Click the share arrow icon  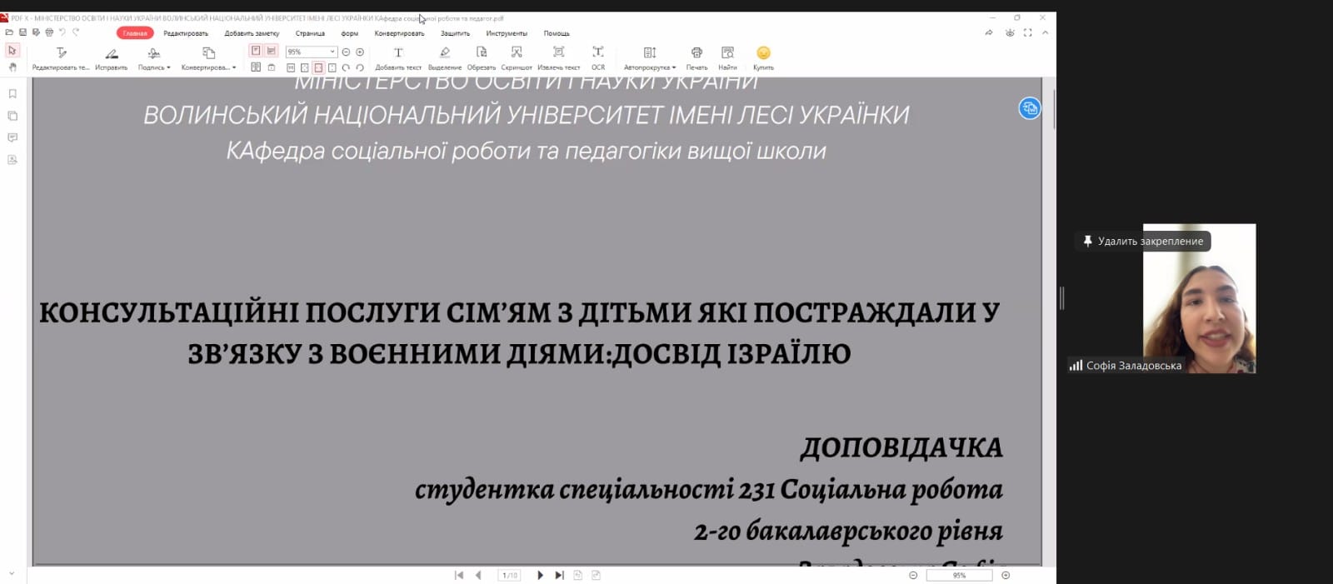[989, 32]
